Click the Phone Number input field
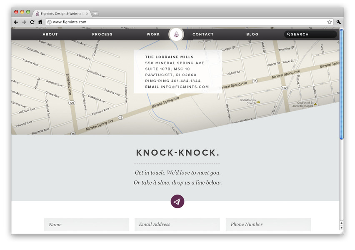The image size is (355, 250). pos(268,225)
